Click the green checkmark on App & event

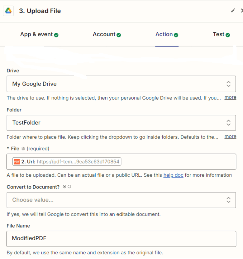coord(56,35)
